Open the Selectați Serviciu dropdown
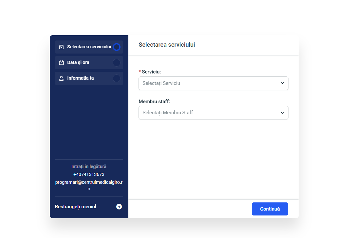 pos(214,83)
